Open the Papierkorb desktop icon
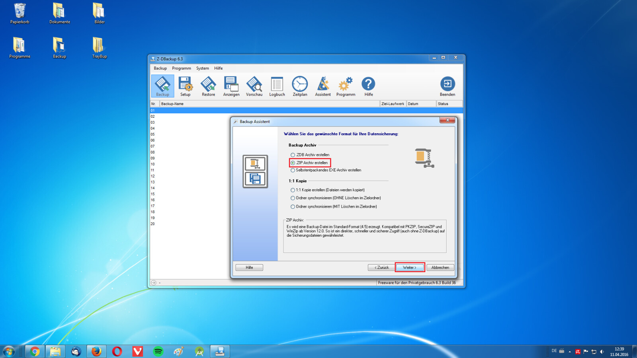637x358 pixels. (x=20, y=14)
